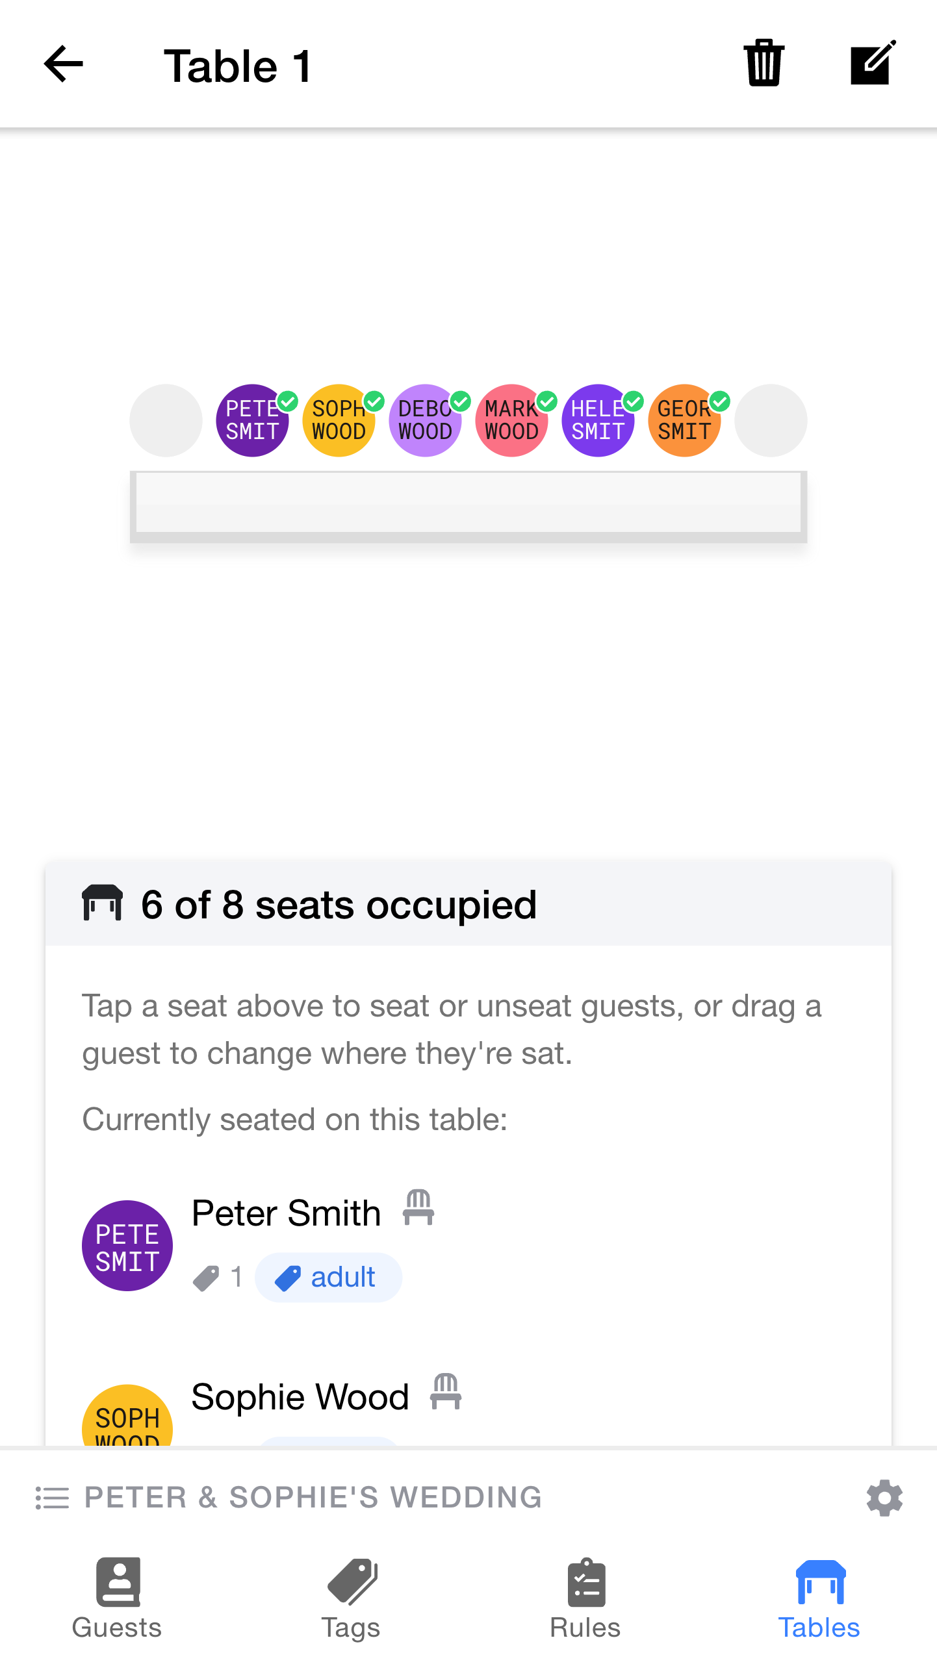The width and height of the screenshot is (937, 1664).
Task: Open the settings gear icon
Action: 884,1498
